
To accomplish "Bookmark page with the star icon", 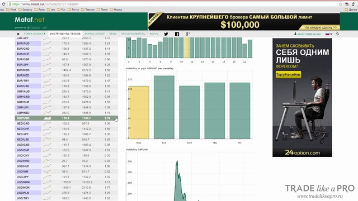I will point(341,4).
